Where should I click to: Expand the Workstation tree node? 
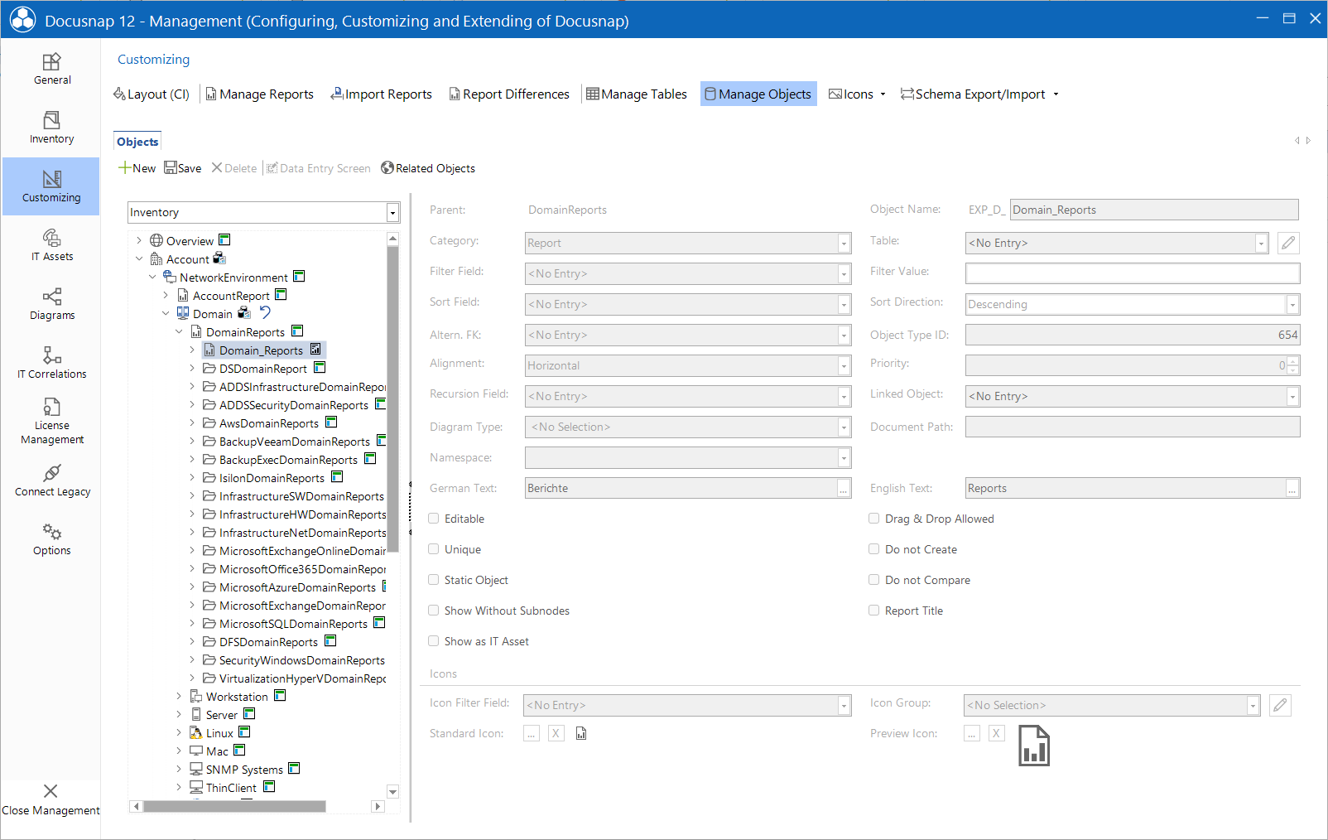[179, 697]
